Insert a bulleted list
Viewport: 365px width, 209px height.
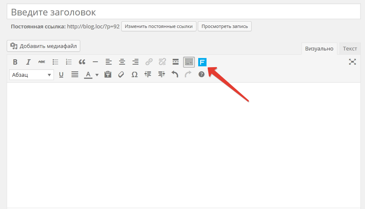pyautogui.click(x=55, y=62)
